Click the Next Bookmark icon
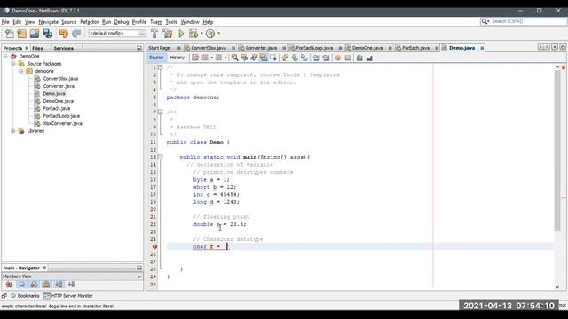This screenshot has height=319, width=568. pyautogui.click(x=295, y=58)
